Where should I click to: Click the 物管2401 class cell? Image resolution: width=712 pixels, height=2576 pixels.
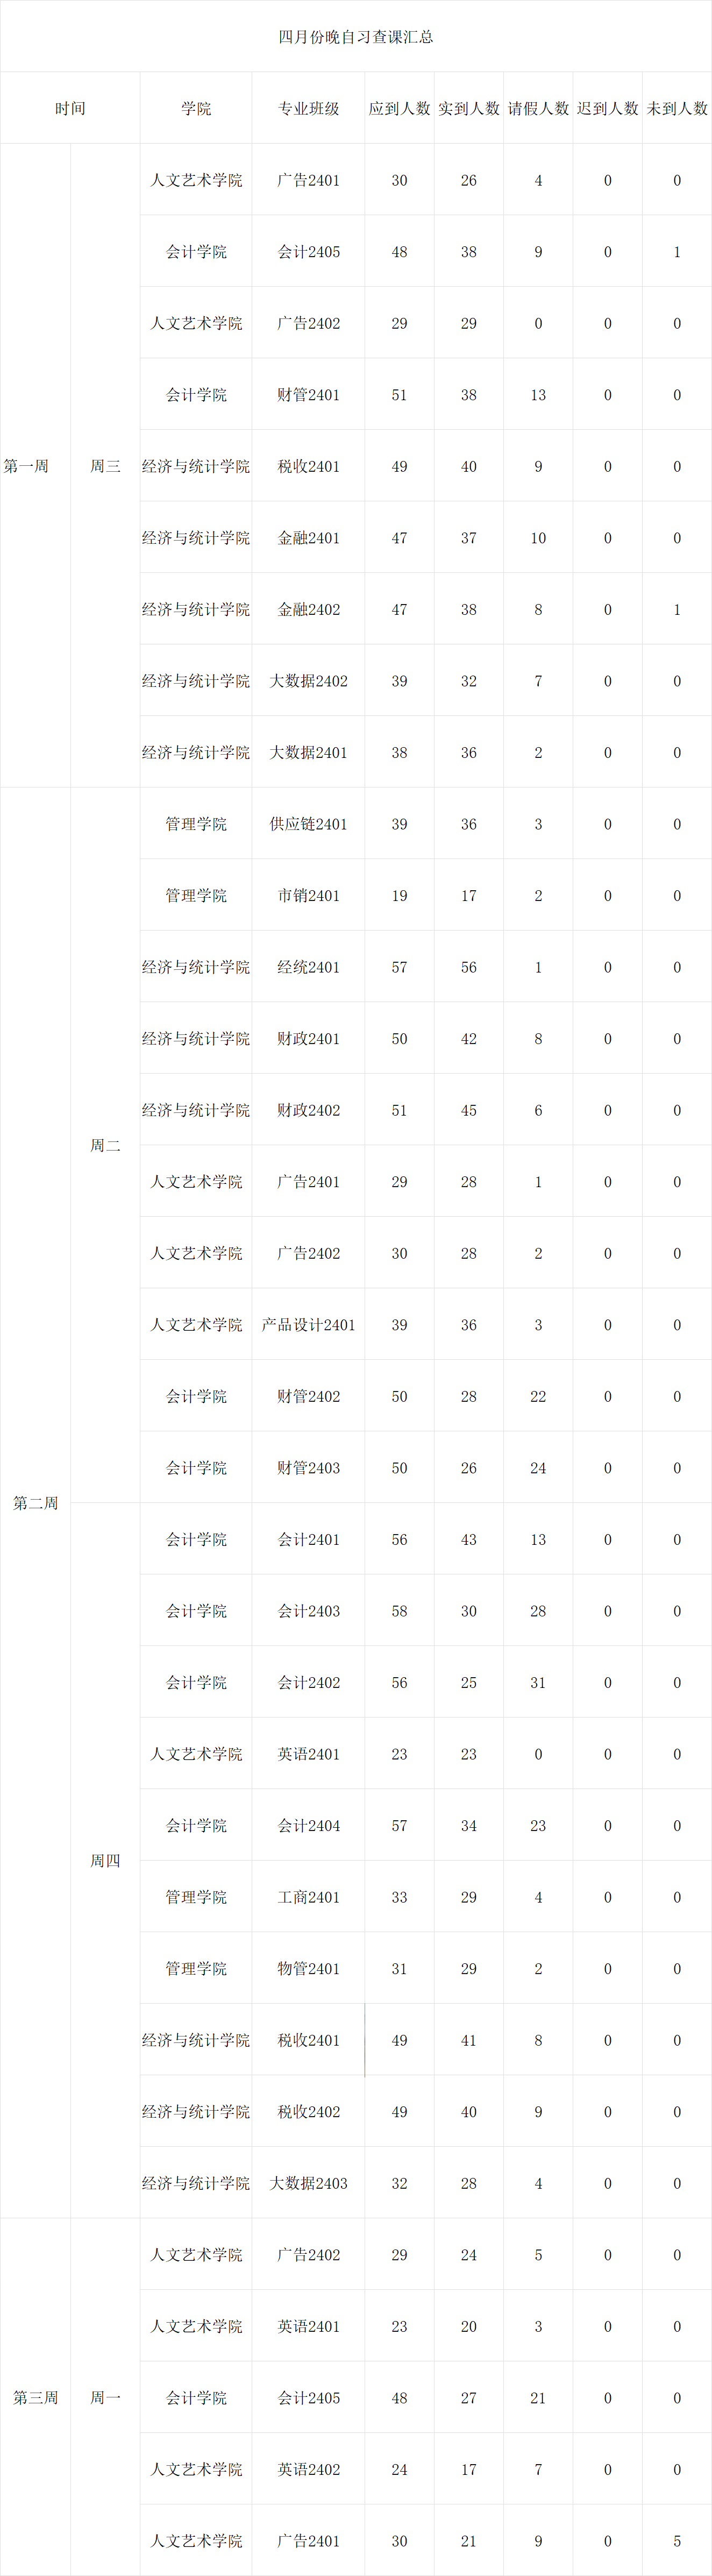(309, 1969)
